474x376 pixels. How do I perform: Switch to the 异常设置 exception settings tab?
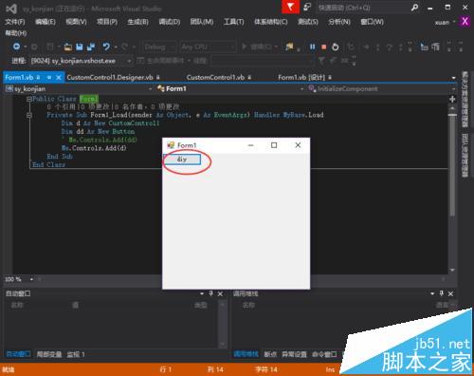tap(294, 354)
